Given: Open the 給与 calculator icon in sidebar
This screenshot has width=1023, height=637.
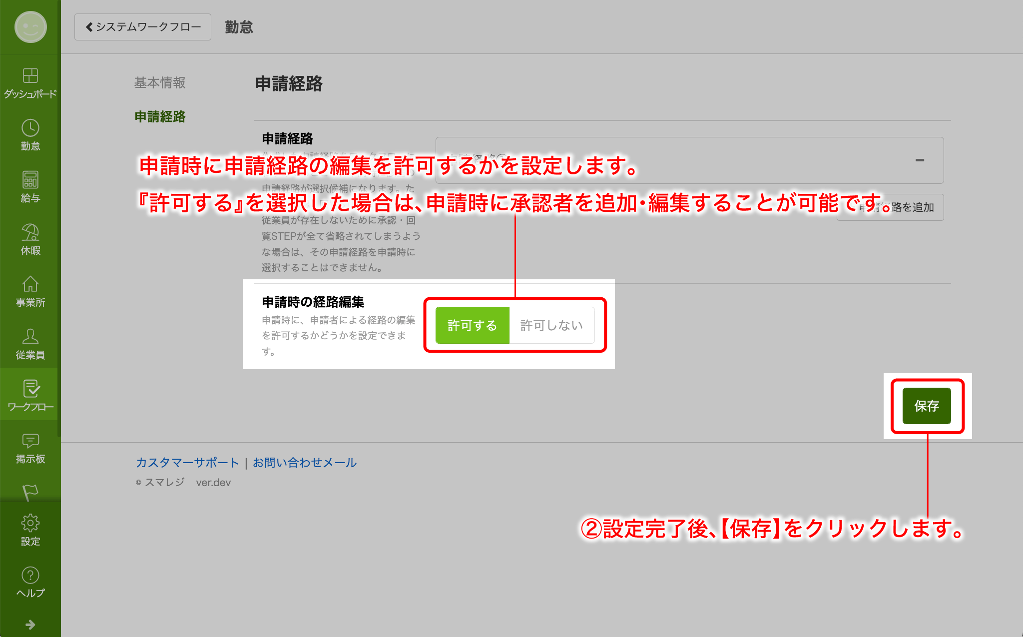Looking at the screenshot, I should (x=30, y=180).
